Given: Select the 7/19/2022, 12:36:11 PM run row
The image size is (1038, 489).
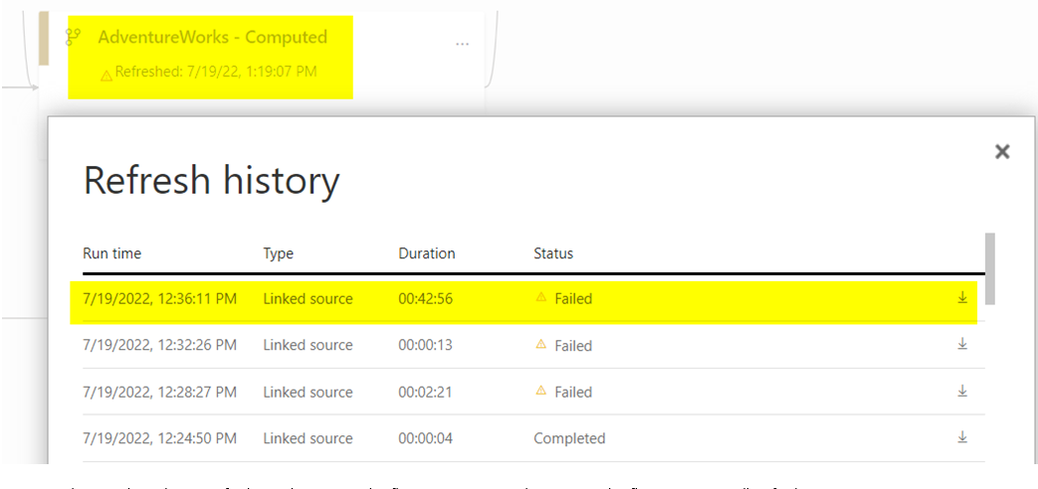Looking at the screenshot, I should pyautogui.click(x=159, y=298).
